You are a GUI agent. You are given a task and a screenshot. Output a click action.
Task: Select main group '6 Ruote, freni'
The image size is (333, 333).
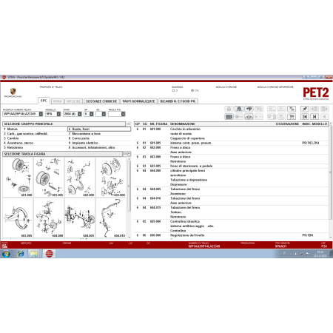pyautogui.click(x=99, y=129)
